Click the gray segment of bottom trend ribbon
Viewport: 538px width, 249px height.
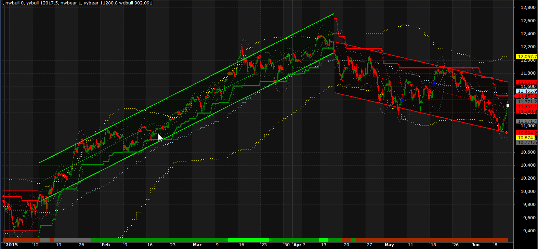[73, 240]
